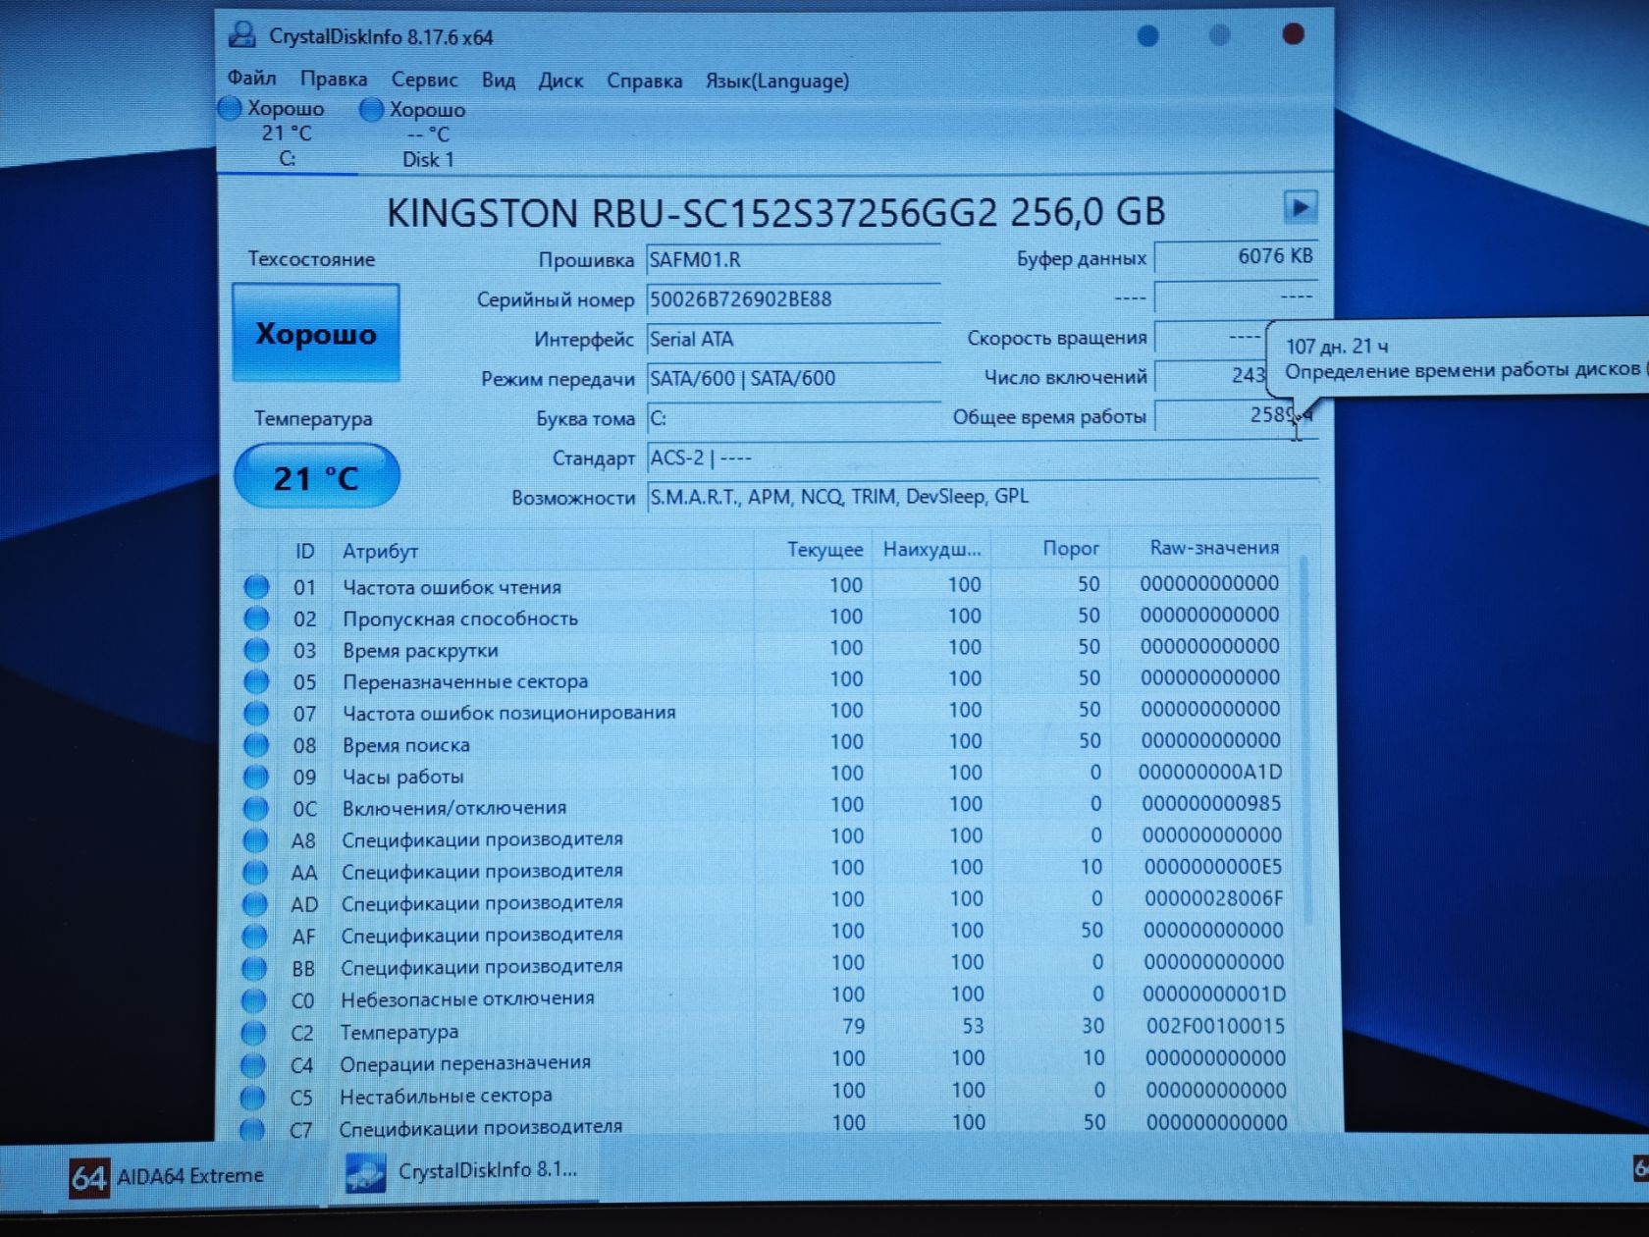
Task: Open the Файл menu
Action: (x=251, y=78)
